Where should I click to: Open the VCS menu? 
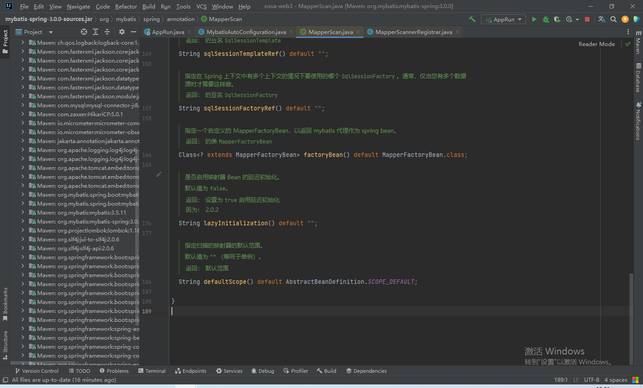201,6
